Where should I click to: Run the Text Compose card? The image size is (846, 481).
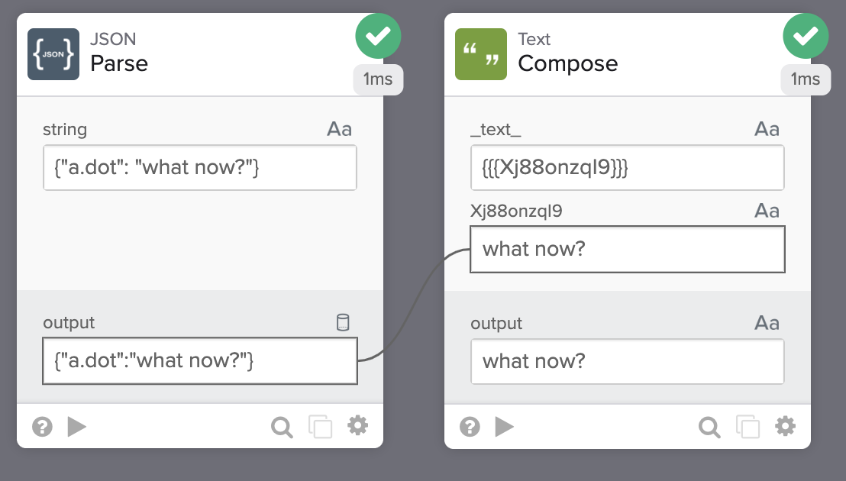(504, 427)
